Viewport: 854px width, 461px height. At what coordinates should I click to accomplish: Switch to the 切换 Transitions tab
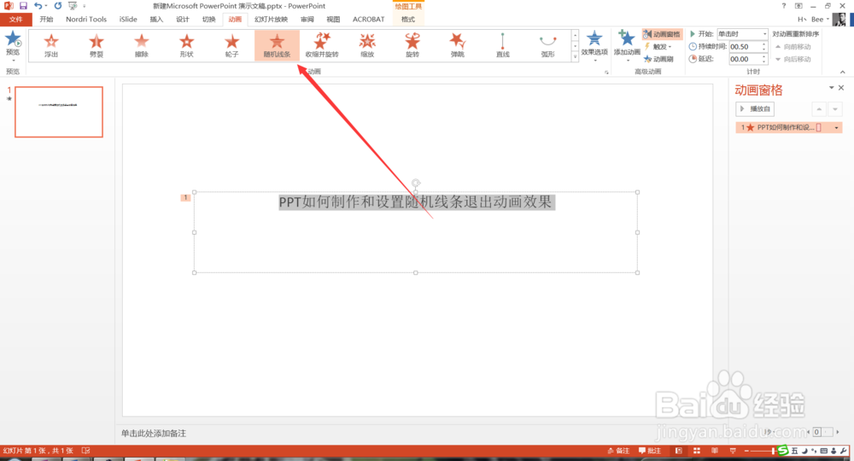(x=208, y=20)
